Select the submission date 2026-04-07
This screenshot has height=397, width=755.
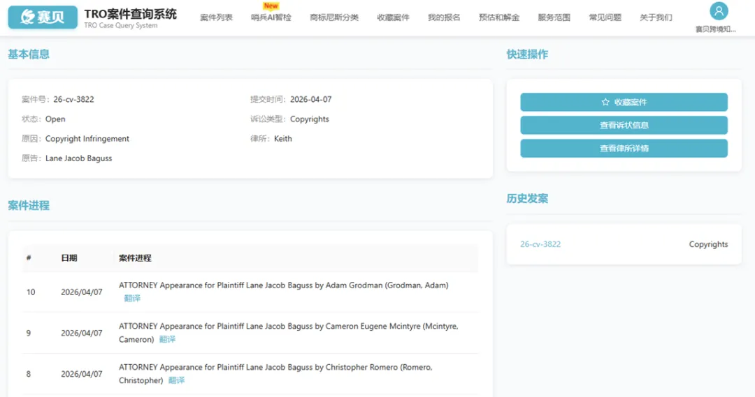(310, 100)
